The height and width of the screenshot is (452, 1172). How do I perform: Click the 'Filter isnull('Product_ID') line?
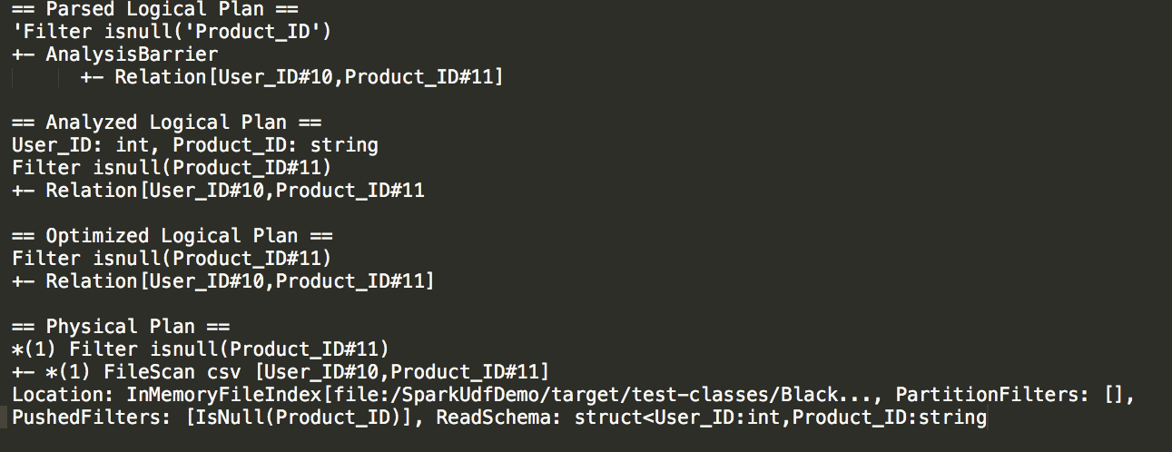tap(172, 32)
